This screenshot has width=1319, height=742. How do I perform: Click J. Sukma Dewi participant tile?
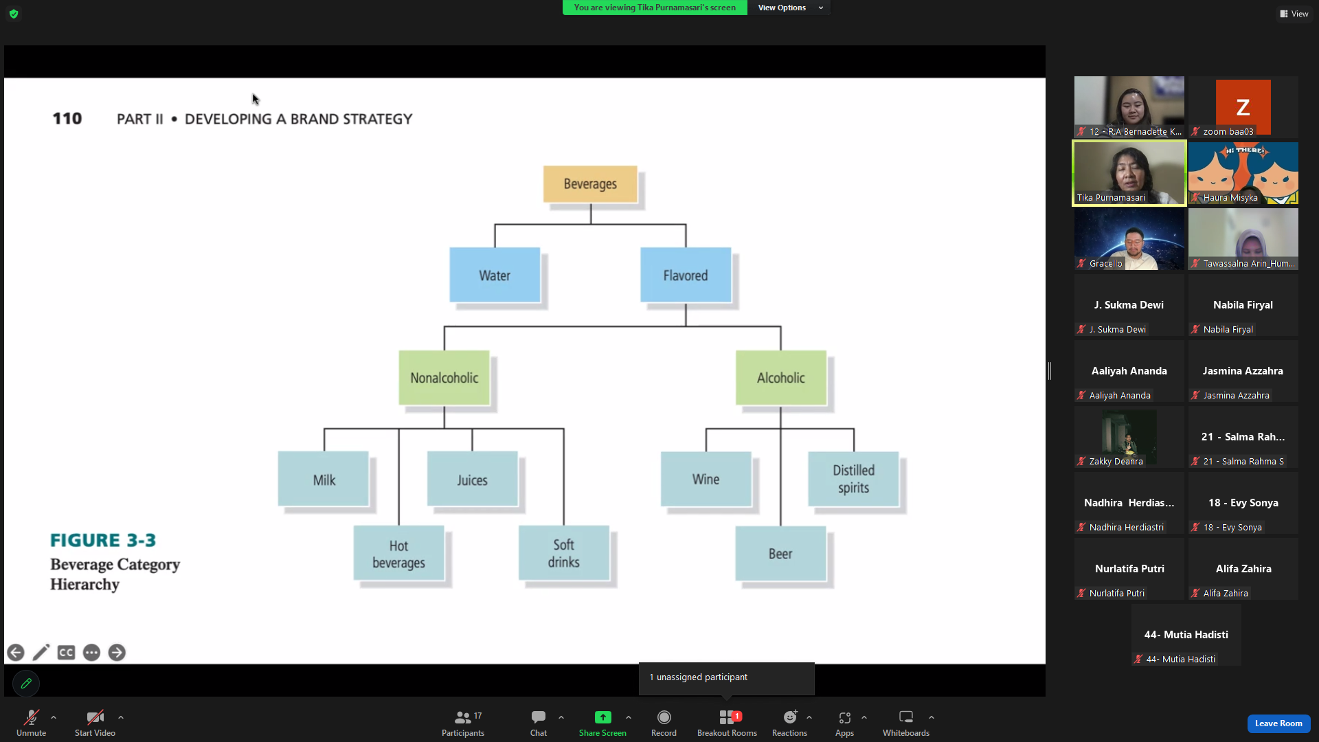pyautogui.click(x=1129, y=305)
